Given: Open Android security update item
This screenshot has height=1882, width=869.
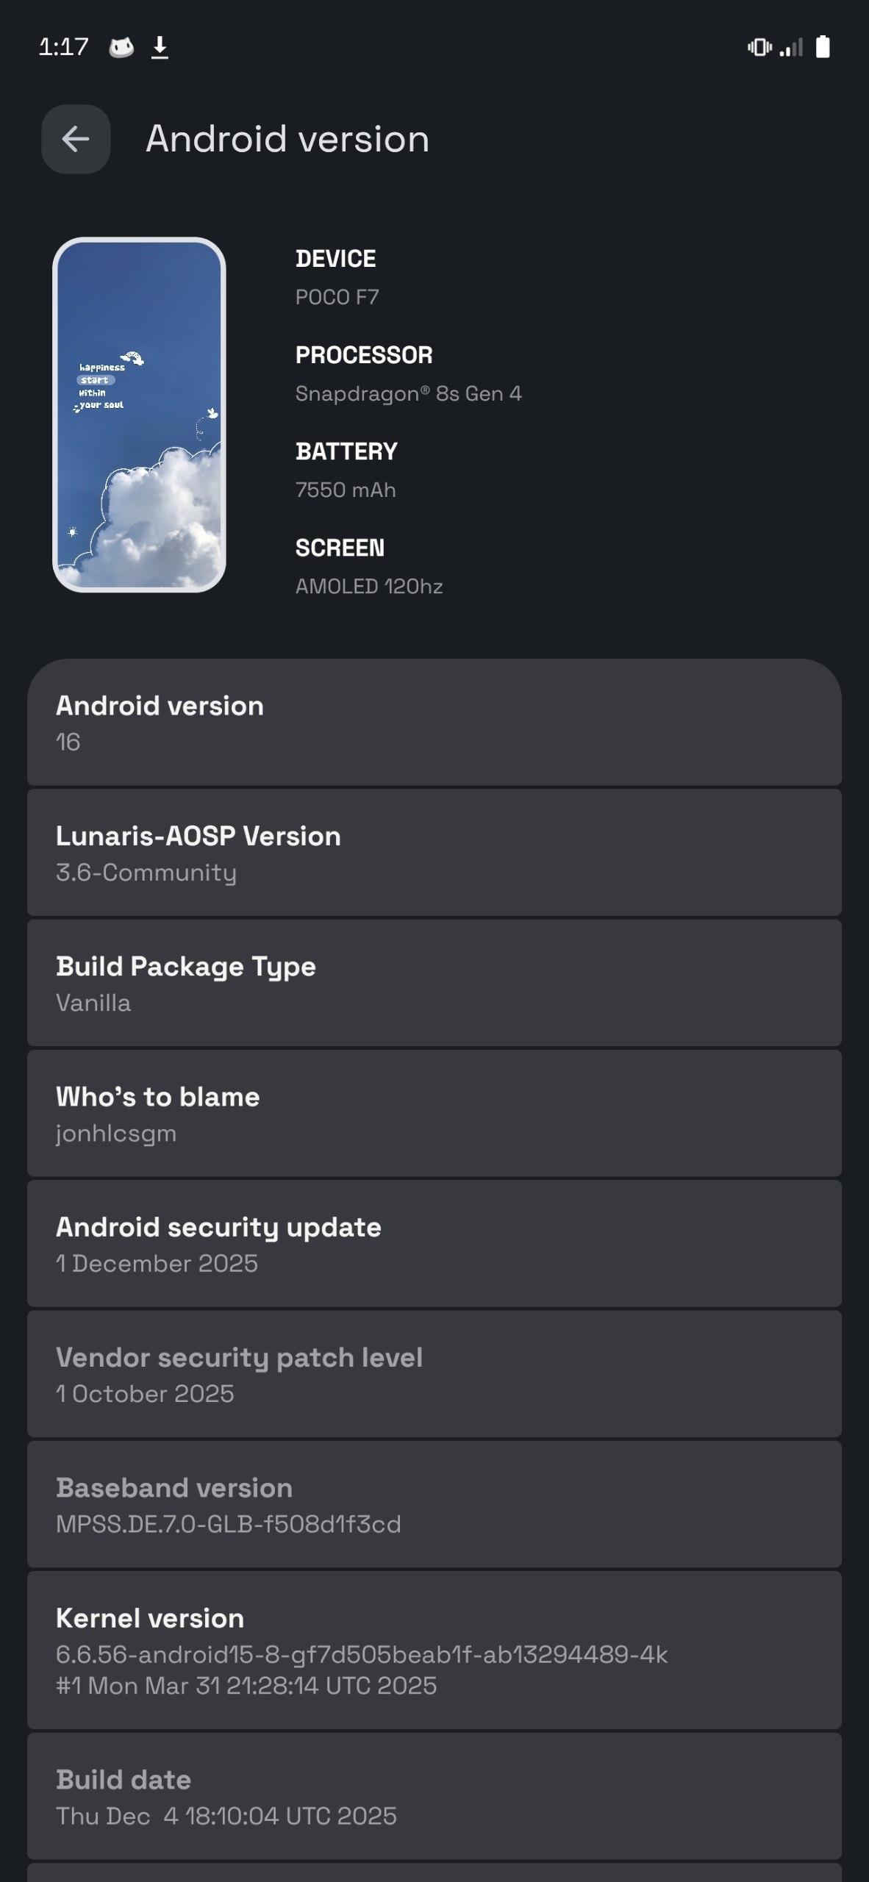Looking at the screenshot, I should click(x=434, y=1244).
